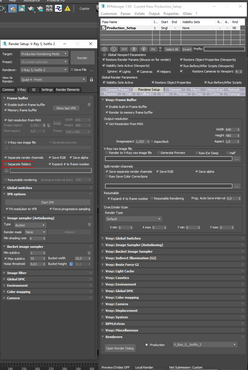Open the Rendered Frame Window teapot icon
Image resolution: width=248 pixels, height=370 pixels.
22,9
